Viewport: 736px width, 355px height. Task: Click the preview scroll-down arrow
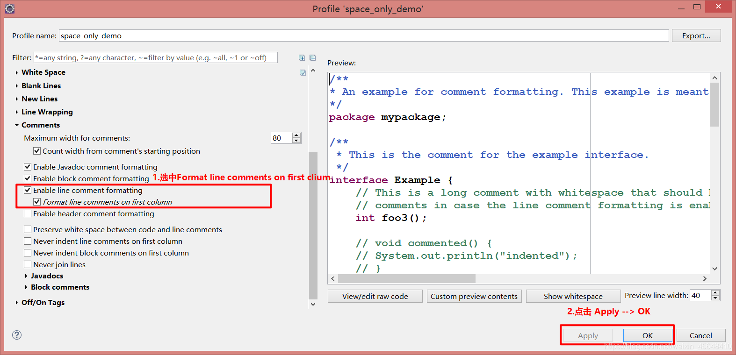click(x=714, y=269)
